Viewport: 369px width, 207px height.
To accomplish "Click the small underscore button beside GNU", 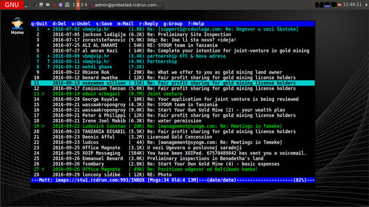I will point(26,6).
